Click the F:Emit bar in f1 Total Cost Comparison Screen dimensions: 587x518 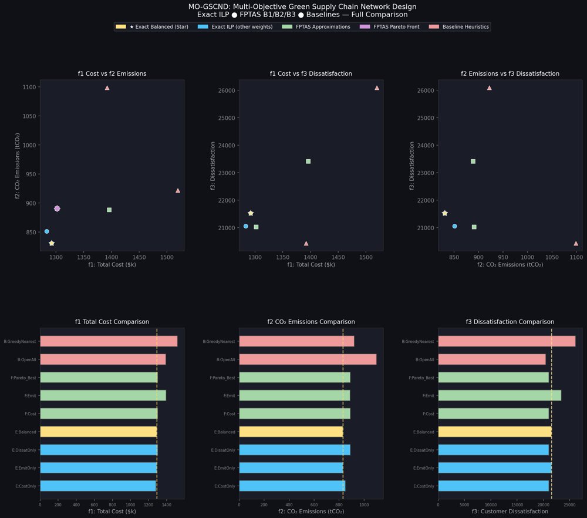[x=103, y=395]
